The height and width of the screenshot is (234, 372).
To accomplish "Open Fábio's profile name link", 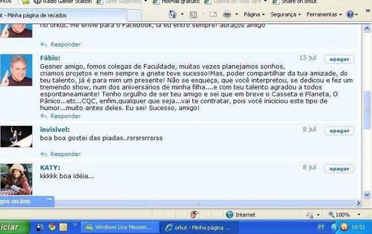I will (x=49, y=58).
